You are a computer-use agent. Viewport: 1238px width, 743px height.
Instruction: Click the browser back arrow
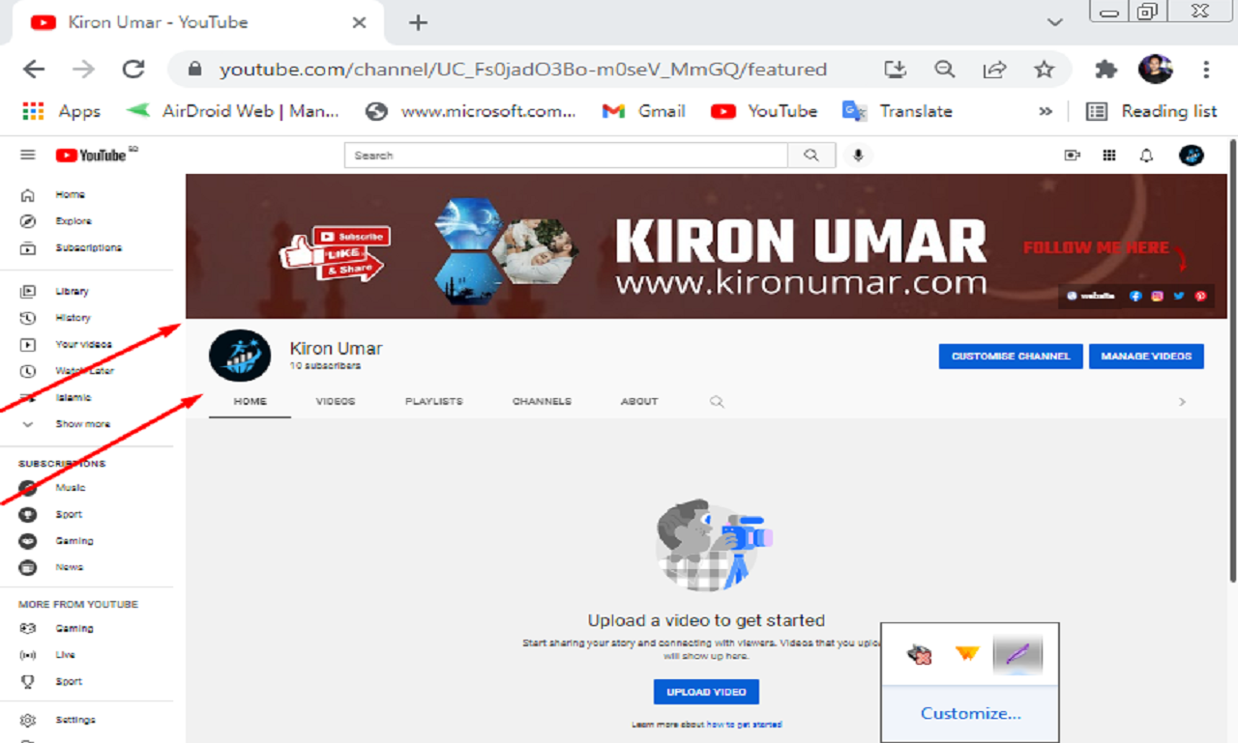coord(34,70)
